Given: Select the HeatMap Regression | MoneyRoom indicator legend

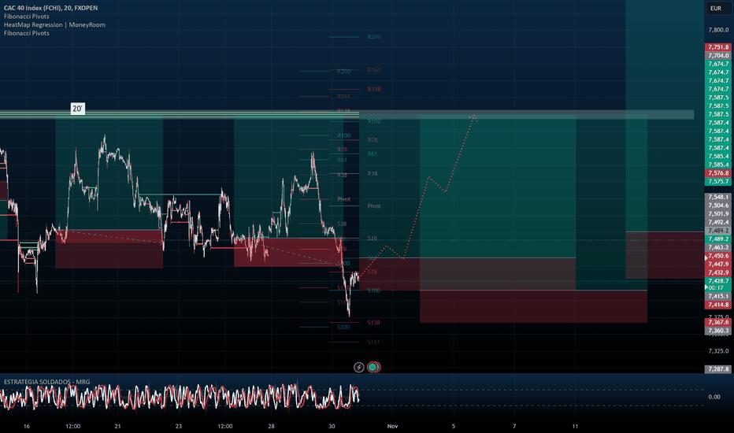Looking at the screenshot, I should pos(54,25).
